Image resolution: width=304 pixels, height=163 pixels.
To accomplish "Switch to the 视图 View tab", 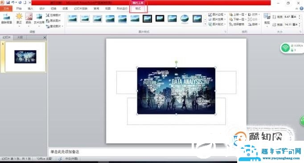I will click(108, 8).
